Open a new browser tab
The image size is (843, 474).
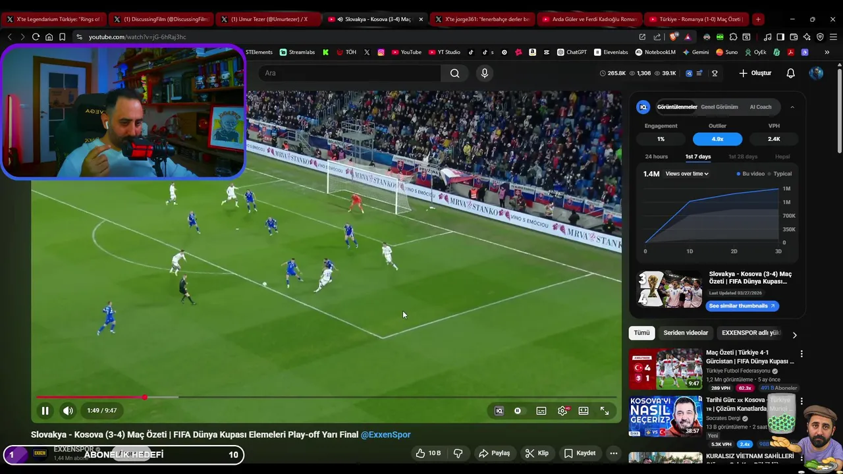pos(758,19)
